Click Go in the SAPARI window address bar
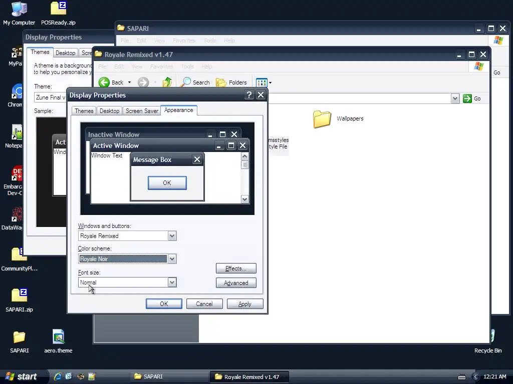513x384 pixels. [x=496, y=72]
